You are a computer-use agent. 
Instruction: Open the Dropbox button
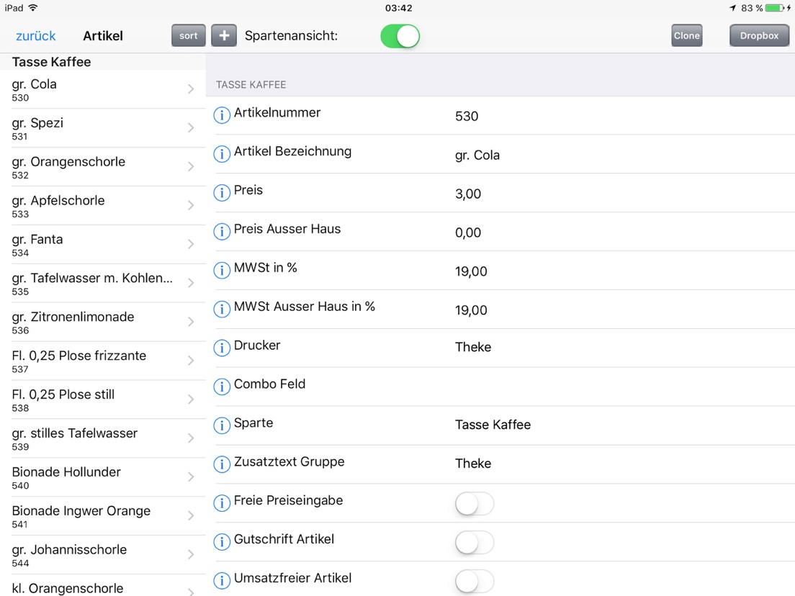tap(759, 35)
